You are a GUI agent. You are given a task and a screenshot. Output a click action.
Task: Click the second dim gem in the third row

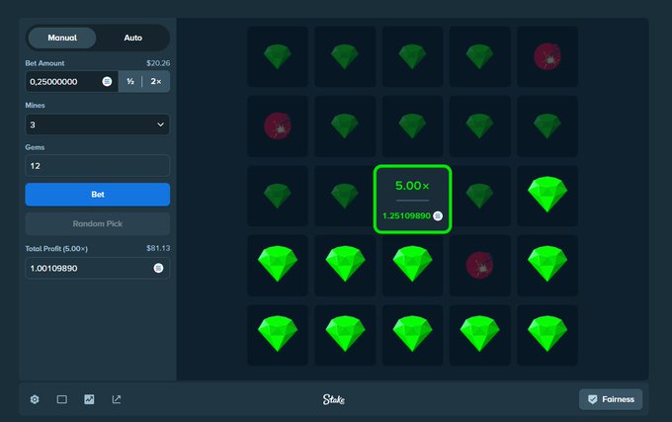345,196
